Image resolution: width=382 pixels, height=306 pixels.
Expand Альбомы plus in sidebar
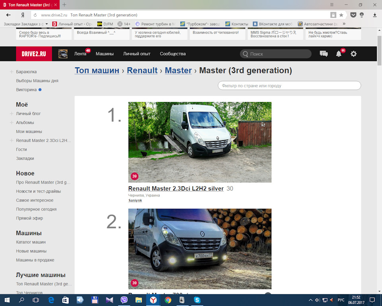(12, 122)
